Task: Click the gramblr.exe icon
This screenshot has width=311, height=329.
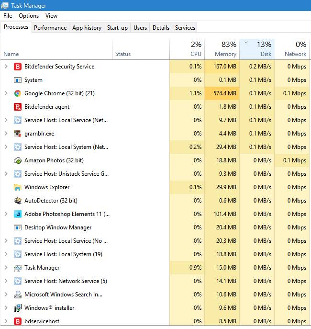Action: [x=18, y=134]
